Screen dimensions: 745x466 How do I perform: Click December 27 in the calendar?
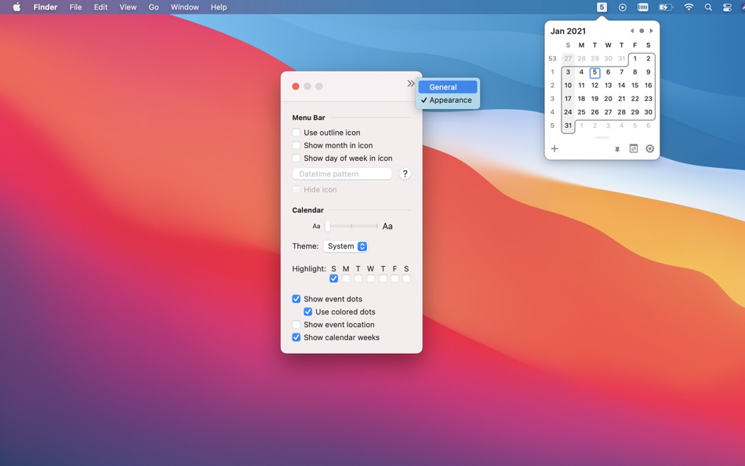(x=568, y=59)
